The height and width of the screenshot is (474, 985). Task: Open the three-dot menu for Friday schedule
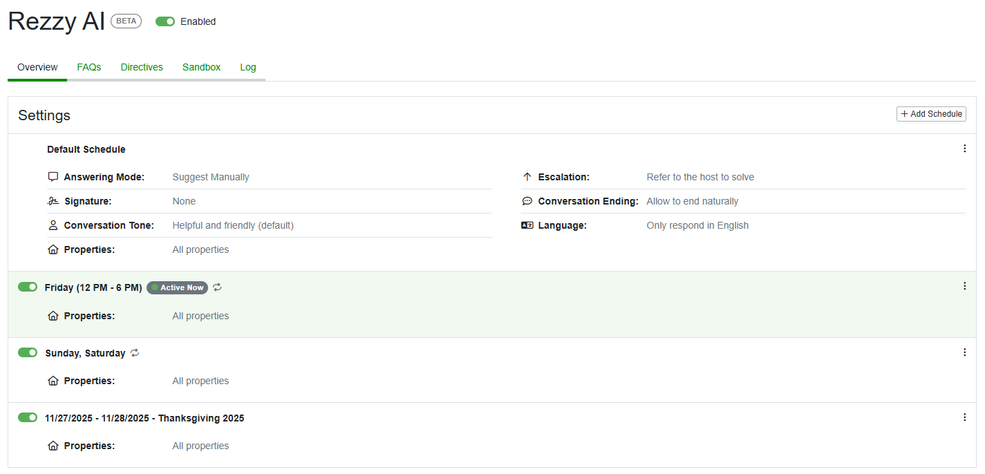pyautogui.click(x=964, y=285)
